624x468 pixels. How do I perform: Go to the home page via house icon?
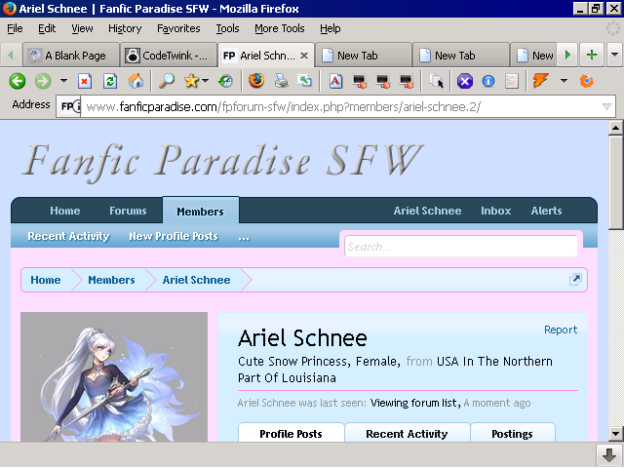pos(136,81)
